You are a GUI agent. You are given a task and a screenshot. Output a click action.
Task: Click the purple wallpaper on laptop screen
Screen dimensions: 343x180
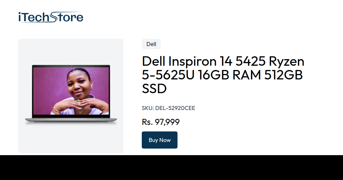tap(46, 86)
